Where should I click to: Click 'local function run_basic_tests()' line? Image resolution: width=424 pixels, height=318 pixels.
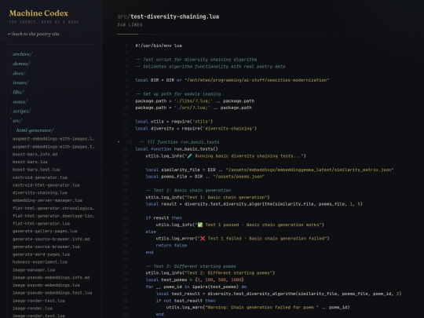point(177,149)
